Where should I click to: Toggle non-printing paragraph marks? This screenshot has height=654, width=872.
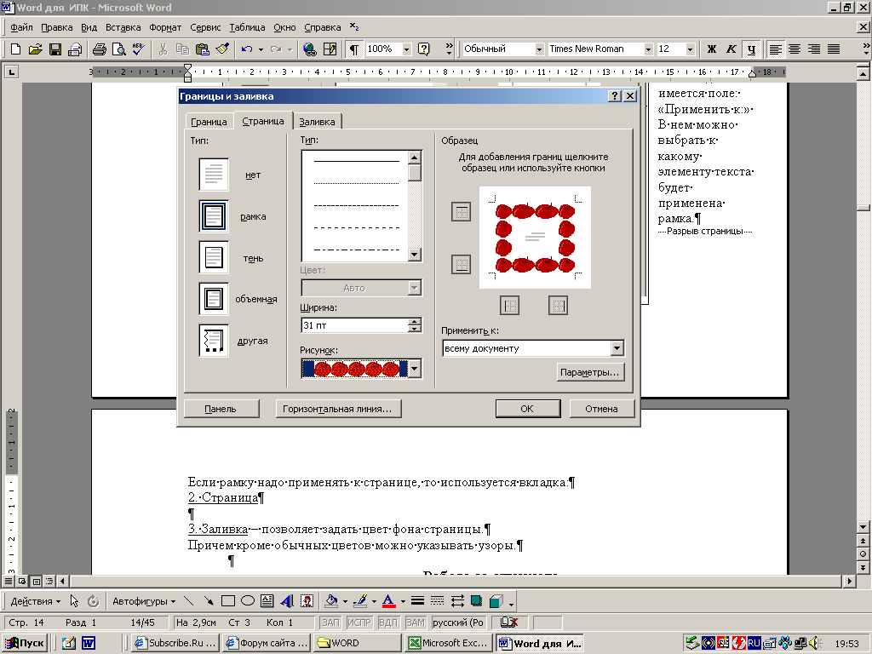(x=353, y=49)
